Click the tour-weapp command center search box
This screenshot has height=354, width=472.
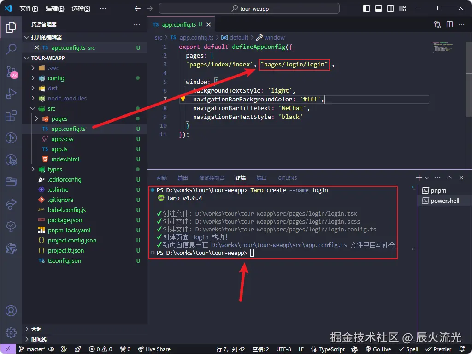click(x=249, y=8)
